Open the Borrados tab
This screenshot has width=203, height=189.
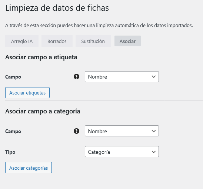57,41
